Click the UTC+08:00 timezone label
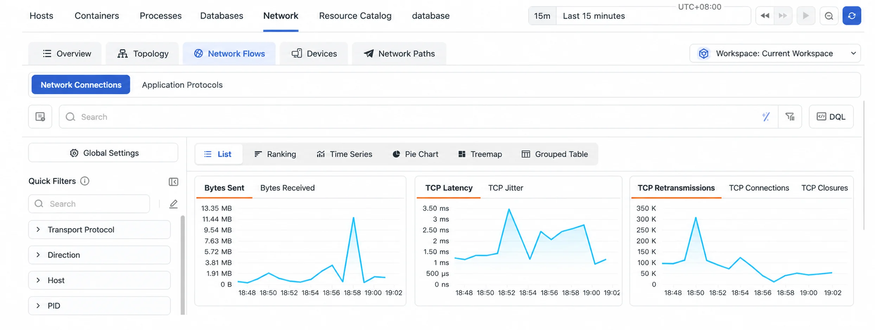 [699, 7]
